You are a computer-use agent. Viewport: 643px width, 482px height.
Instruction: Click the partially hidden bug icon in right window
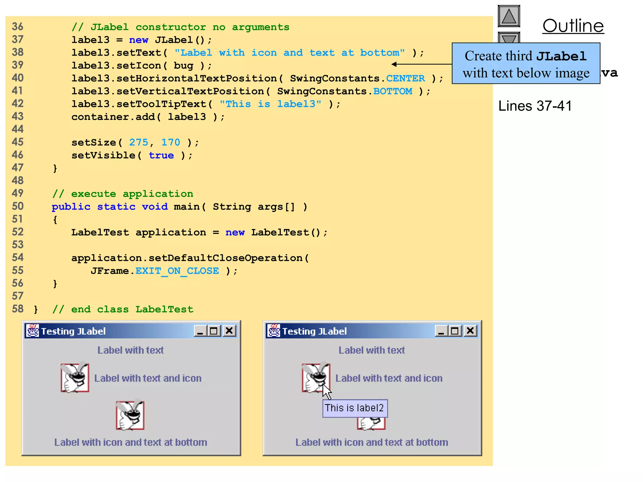click(x=371, y=424)
